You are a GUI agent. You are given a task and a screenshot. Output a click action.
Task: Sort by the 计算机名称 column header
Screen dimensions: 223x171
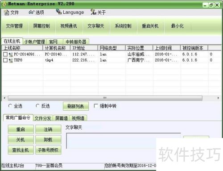pyautogui.click(x=57, y=48)
